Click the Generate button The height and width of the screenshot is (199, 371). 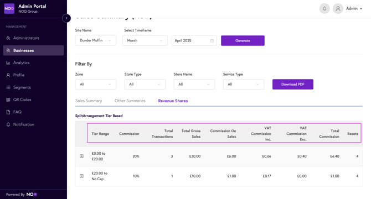[243, 40]
